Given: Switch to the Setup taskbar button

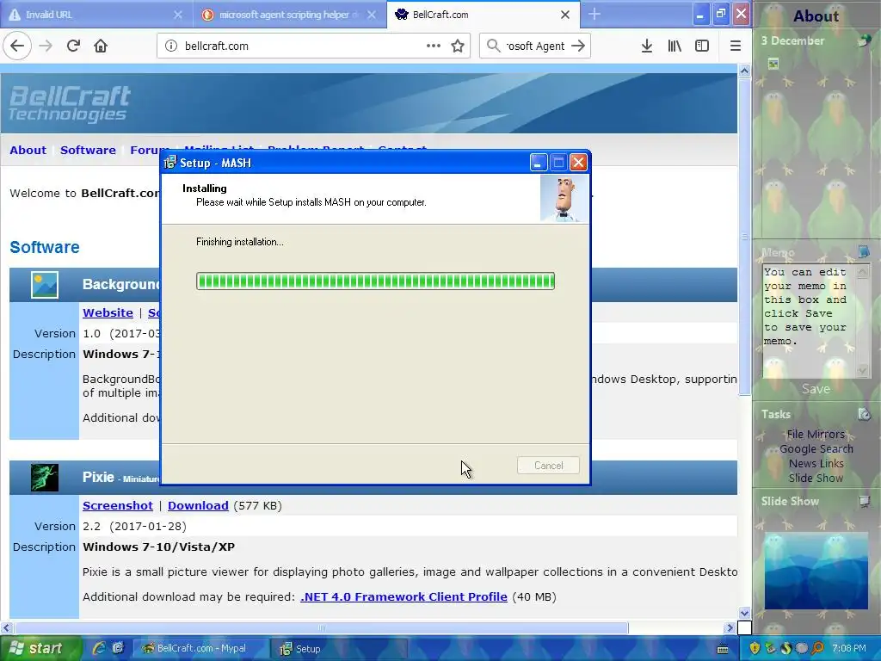Looking at the screenshot, I should click(338, 648).
